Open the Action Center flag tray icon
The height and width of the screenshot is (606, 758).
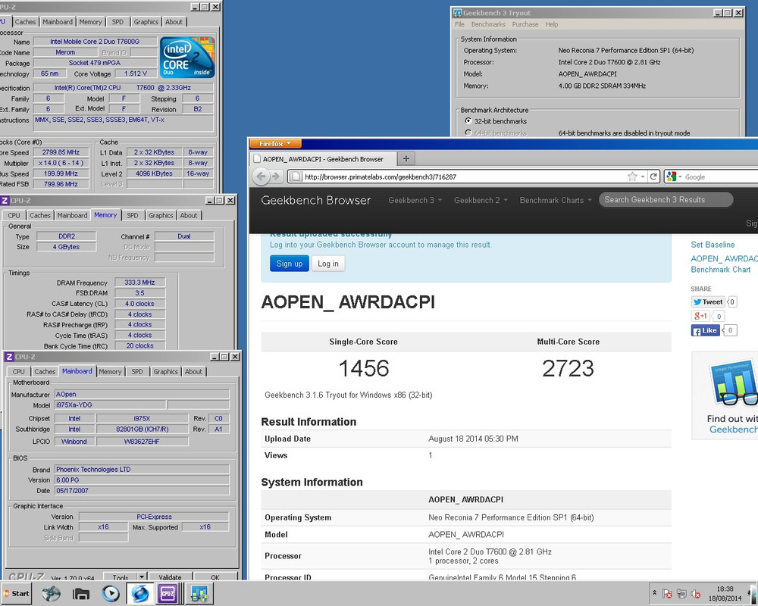667,593
